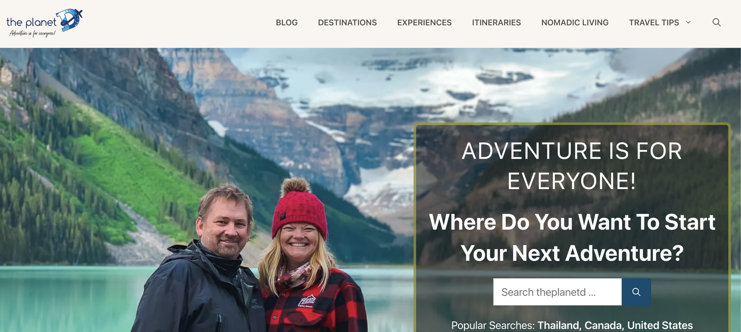Click the Adventure is for everyone tagline under logo
Image resolution: width=741 pixels, height=332 pixels.
click(x=32, y=34)
